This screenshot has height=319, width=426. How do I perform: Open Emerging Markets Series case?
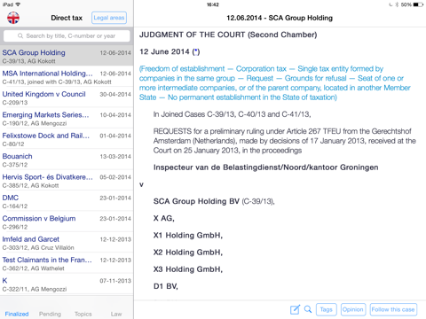click(67, 118)
